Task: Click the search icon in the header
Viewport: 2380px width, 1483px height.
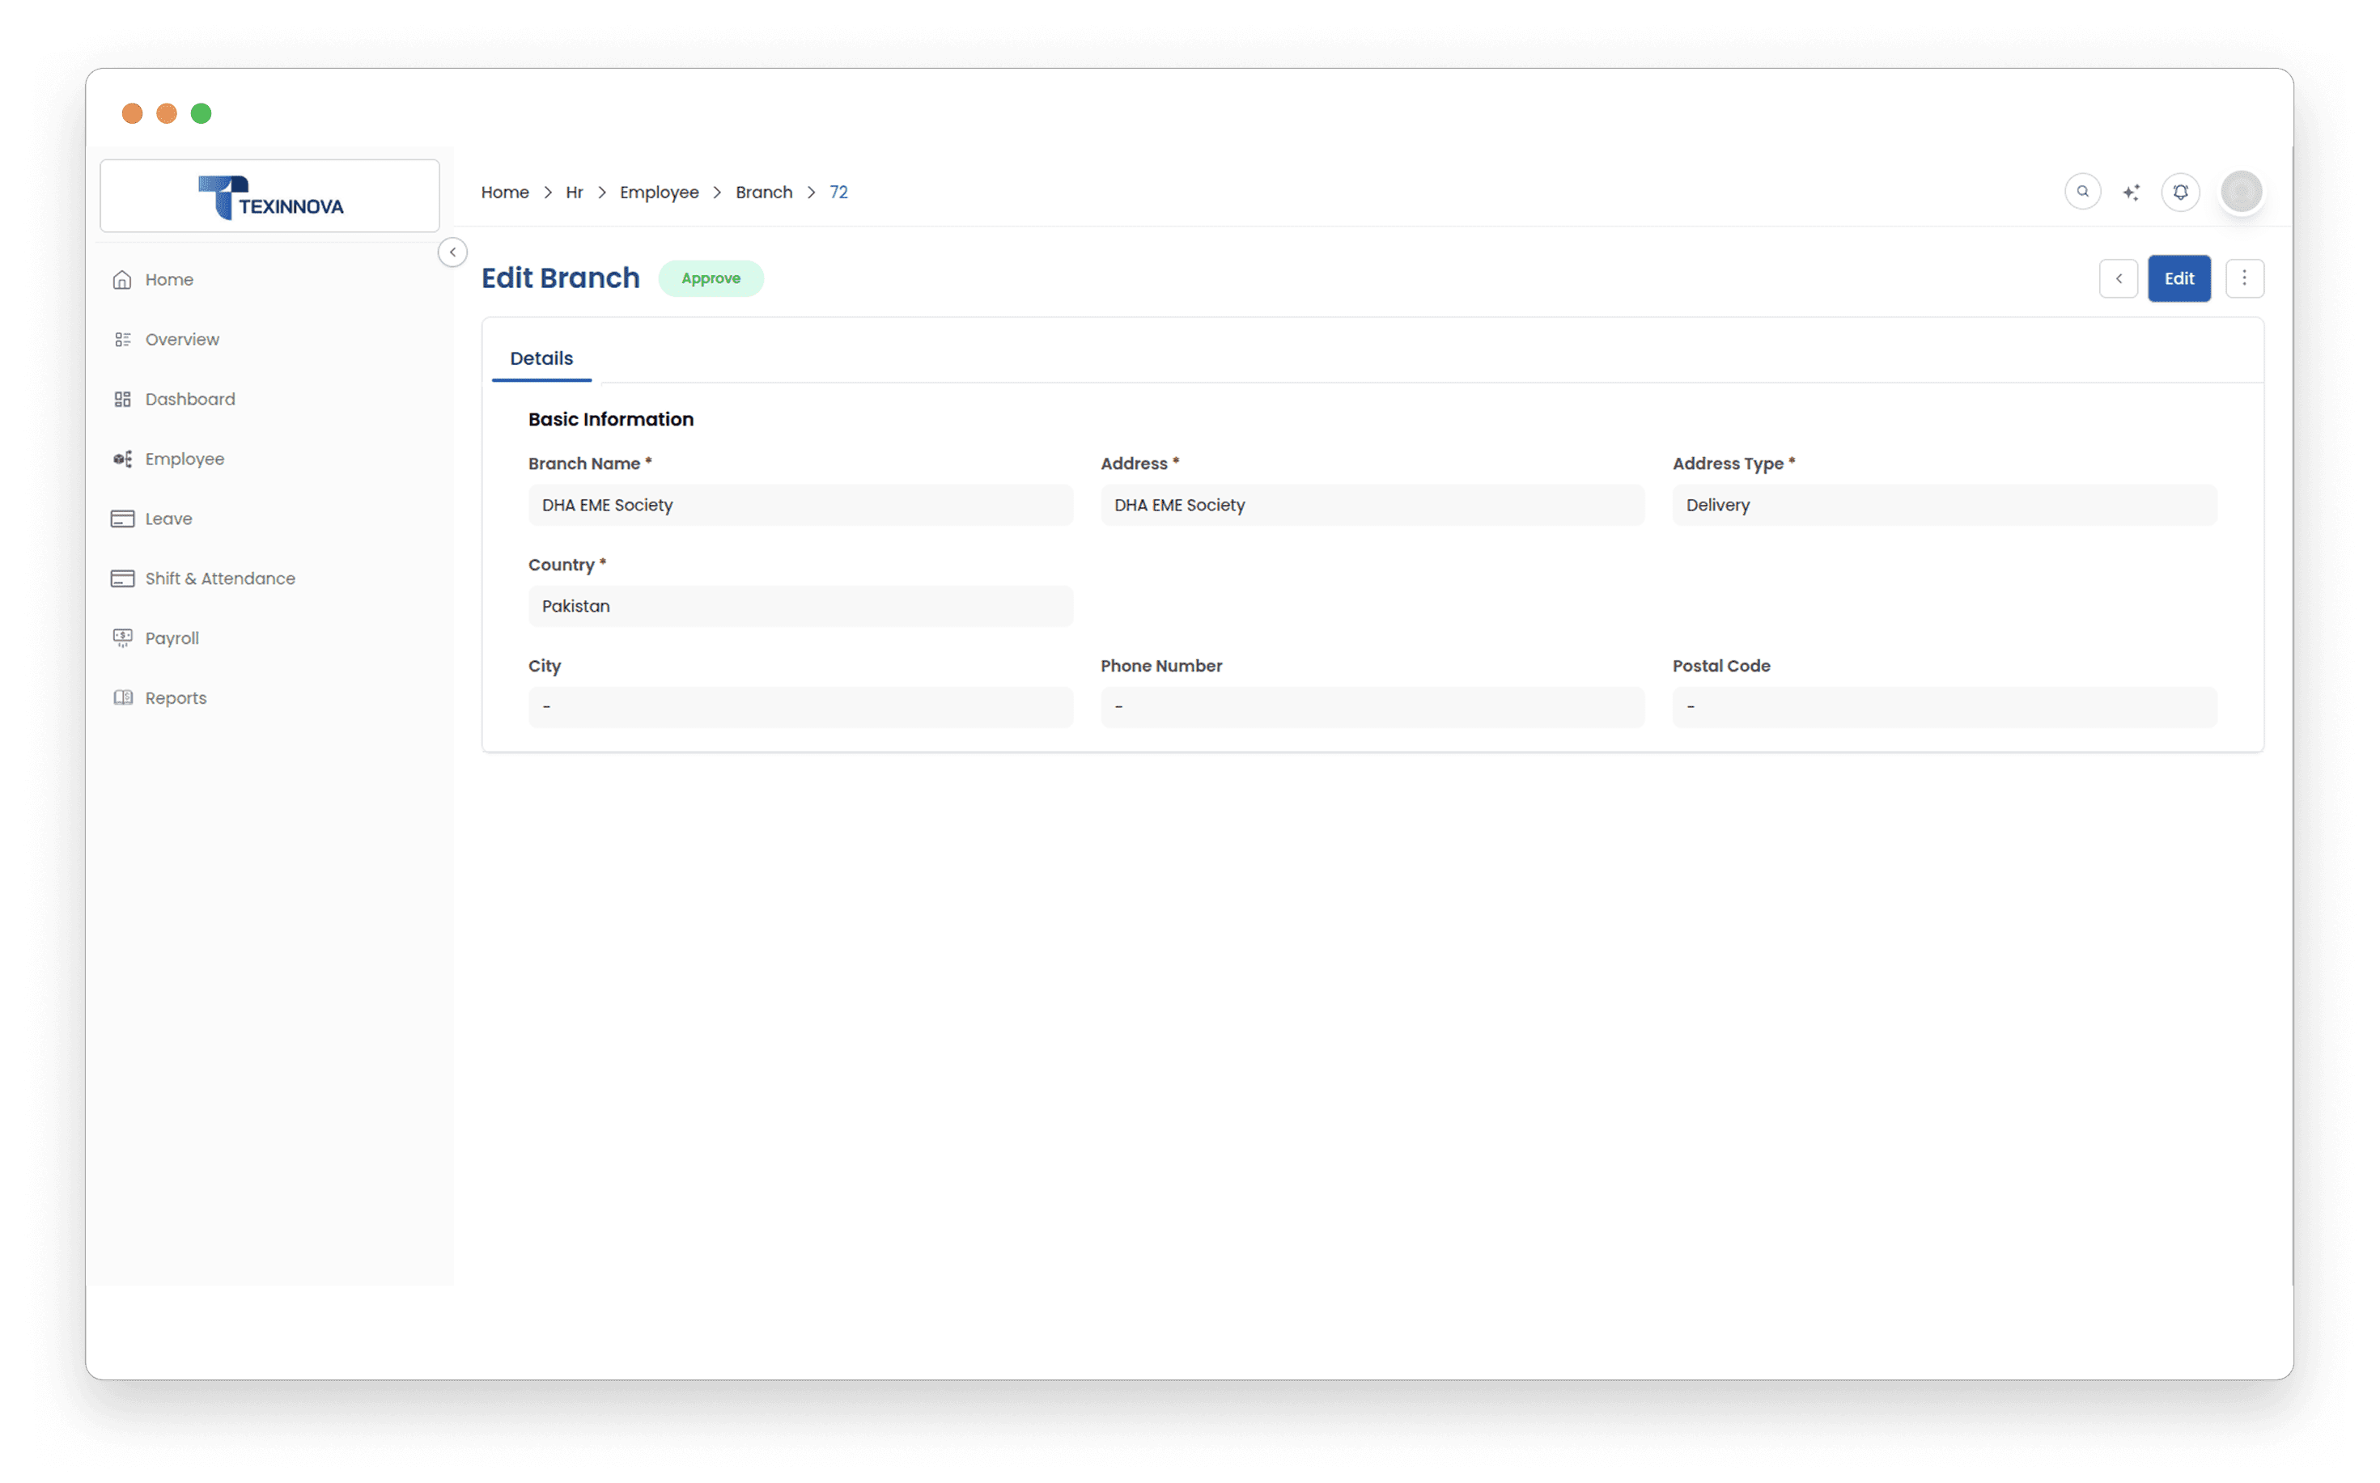Action: point(2081,191)
